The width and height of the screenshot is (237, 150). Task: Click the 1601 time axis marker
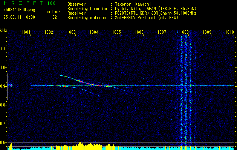click(26, 32)
